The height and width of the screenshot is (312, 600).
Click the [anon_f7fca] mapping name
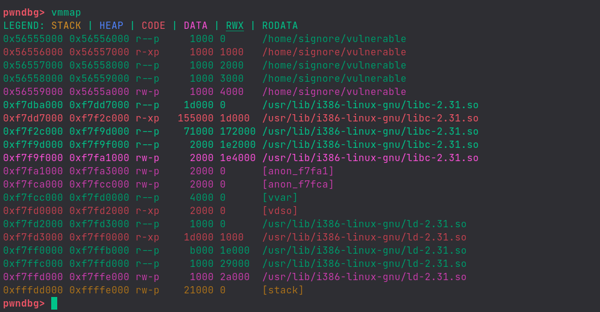298,185
